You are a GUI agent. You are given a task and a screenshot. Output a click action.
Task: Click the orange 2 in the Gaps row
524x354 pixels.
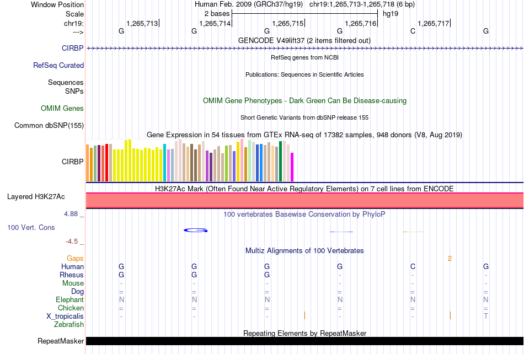pyautogui.click(x=450, y=259)
